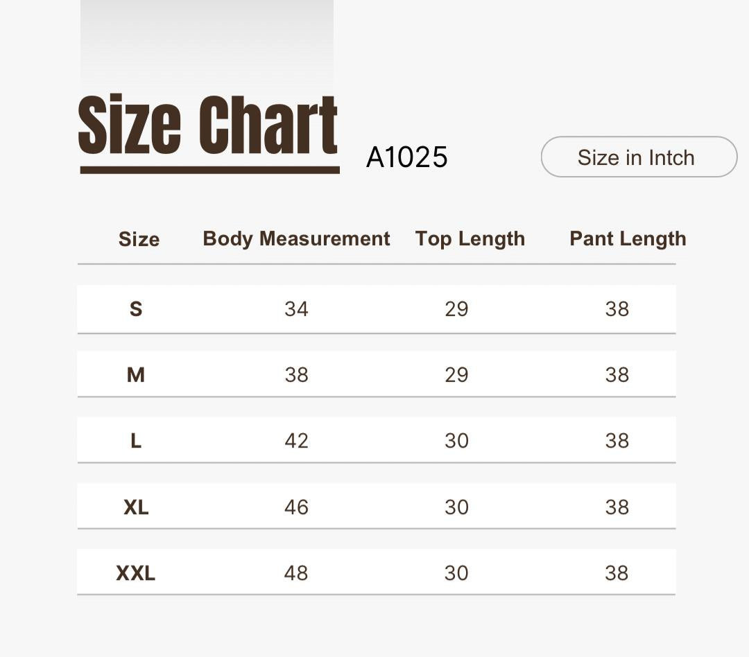Select the XXL size row label
This screenshot has height=657, width=749.
click(136, 573)
